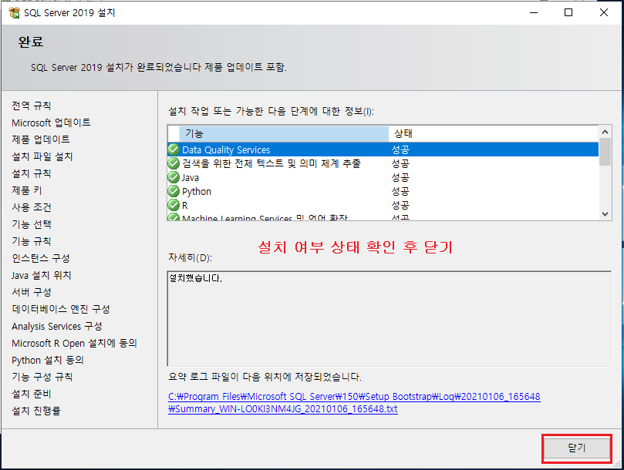Select the Python feature row
The image size is (624, 470).
click(x=383, y=191)
